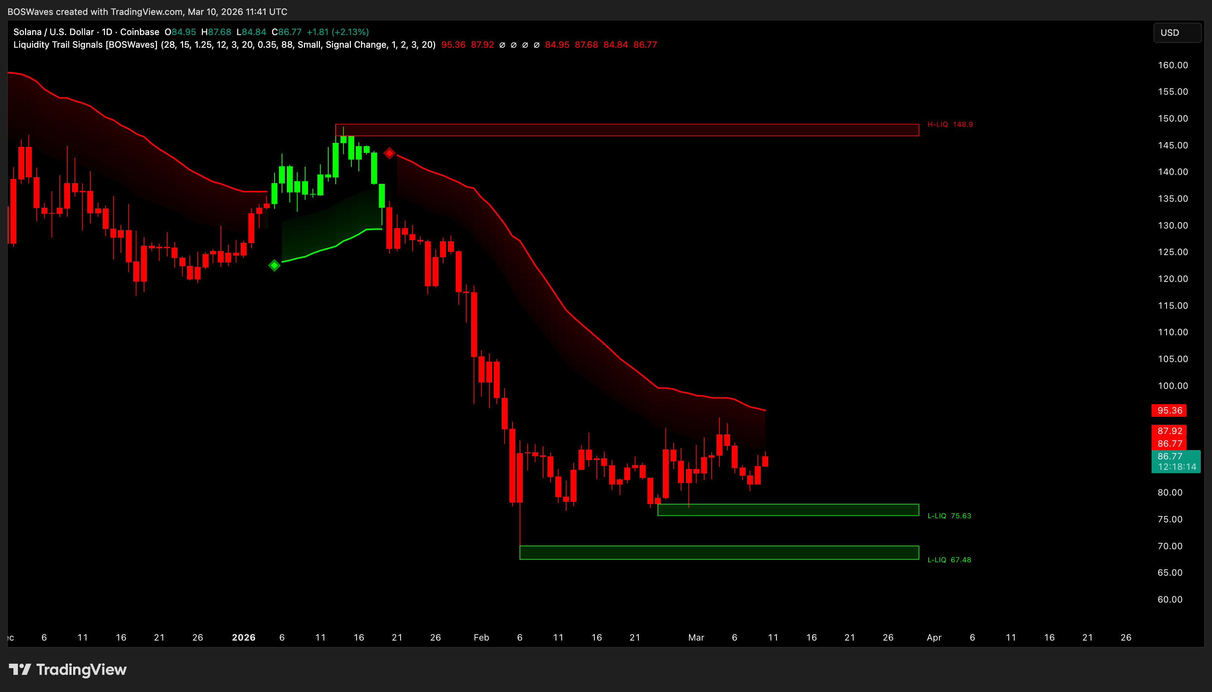Click the L-LIQ 67.48 label
The height and width of the screenshot is (692, 1212).
pyautogui.click(x=949, y=560)
